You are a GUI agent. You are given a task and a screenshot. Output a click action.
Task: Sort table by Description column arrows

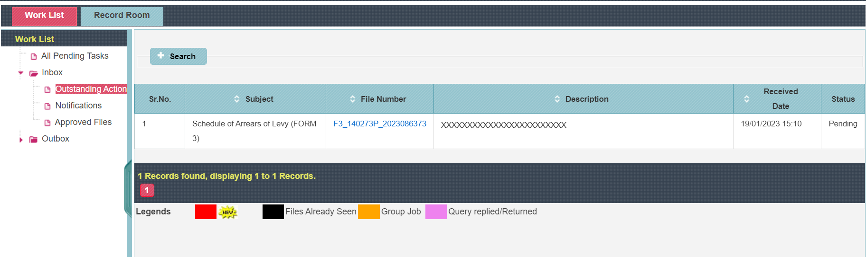[557, 99]
